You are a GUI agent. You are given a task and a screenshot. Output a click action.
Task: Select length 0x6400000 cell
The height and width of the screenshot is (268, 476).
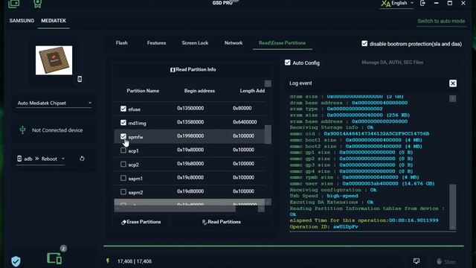[245, 122]
